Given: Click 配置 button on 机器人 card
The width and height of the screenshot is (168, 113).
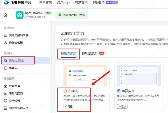Looking at the screenshot, I should [x=69, y=106].
